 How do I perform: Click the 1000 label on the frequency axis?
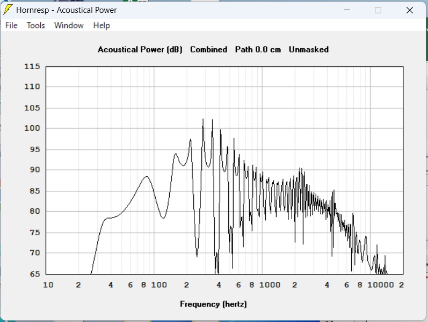270,284
